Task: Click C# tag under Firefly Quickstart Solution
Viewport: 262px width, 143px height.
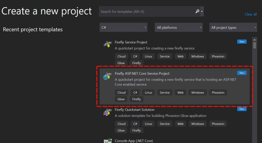Action: tap(135, 124)
